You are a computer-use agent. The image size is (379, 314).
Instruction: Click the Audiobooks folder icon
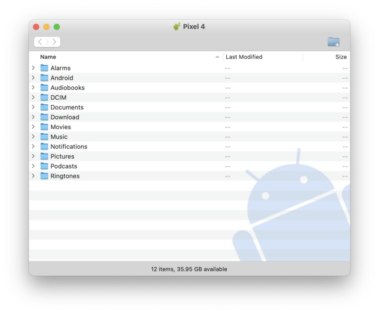point(44,88)
